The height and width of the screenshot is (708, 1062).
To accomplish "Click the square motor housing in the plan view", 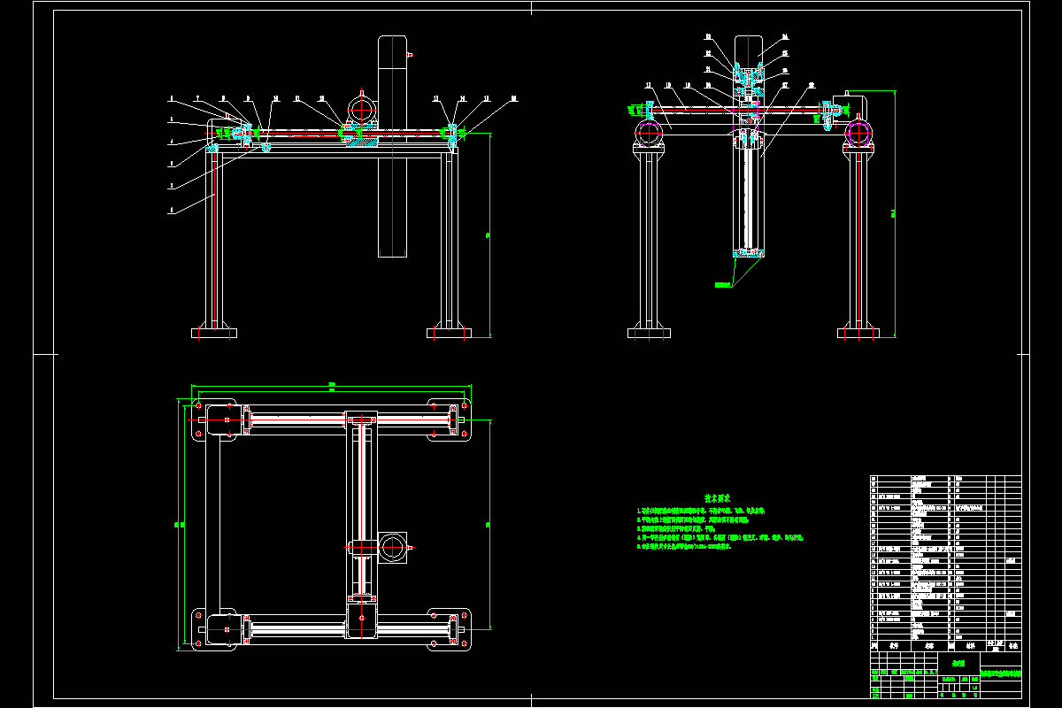I will (x=392, y=546).
